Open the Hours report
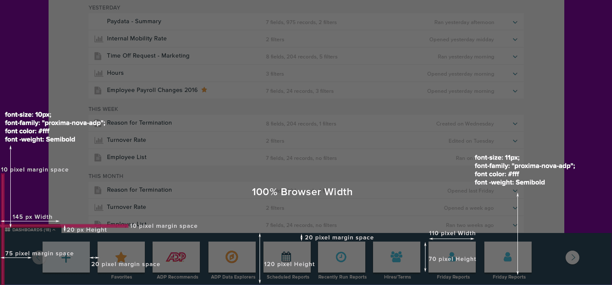This screenshot has width=612, height=285. pyautogui.click(x=115, y=73)
